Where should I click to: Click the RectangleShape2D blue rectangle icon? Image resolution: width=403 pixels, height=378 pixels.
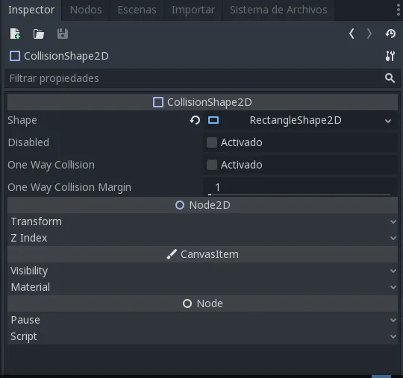tap(213, 120)
